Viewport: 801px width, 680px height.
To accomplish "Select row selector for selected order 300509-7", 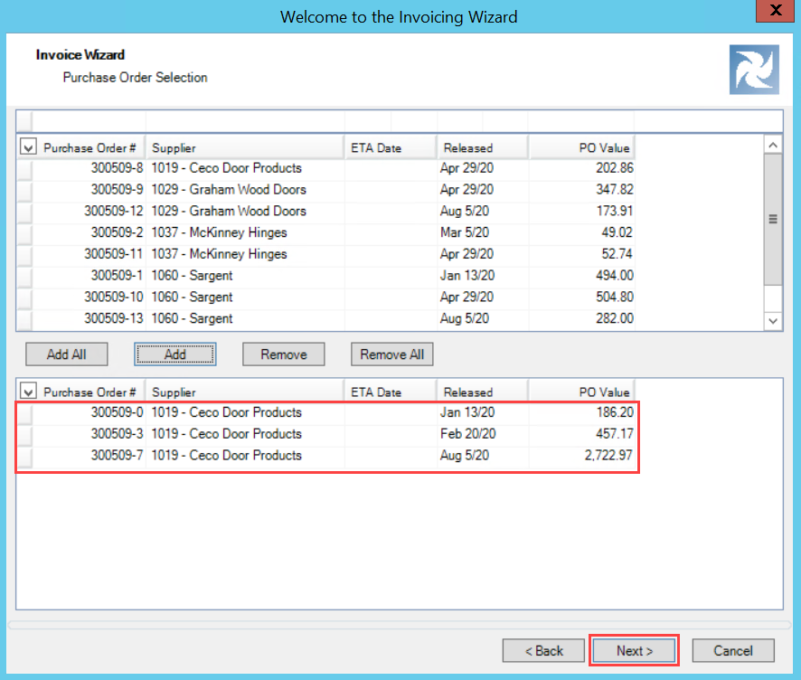I will tap(25, 456).
